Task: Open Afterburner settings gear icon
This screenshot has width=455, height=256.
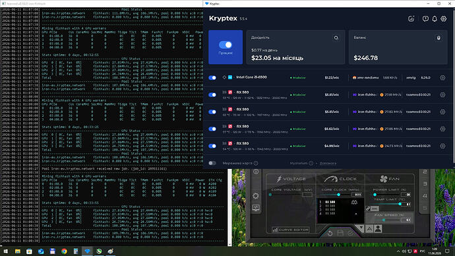Action: 256,196
